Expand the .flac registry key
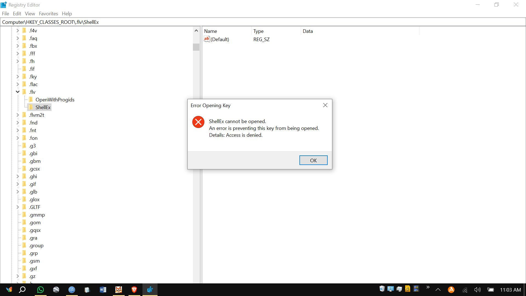This screenshot has height=296, width=526. pyautogui.click(x=18, y=84)
